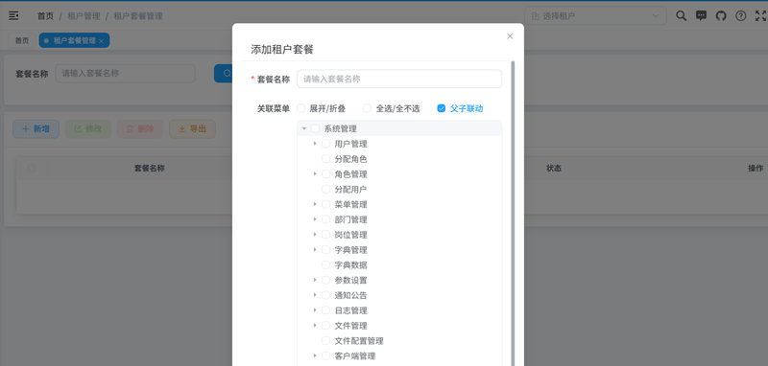Open the help question mark icon
Image resolution: width=768 pixels, height=366 pixels.
(740, 15)
